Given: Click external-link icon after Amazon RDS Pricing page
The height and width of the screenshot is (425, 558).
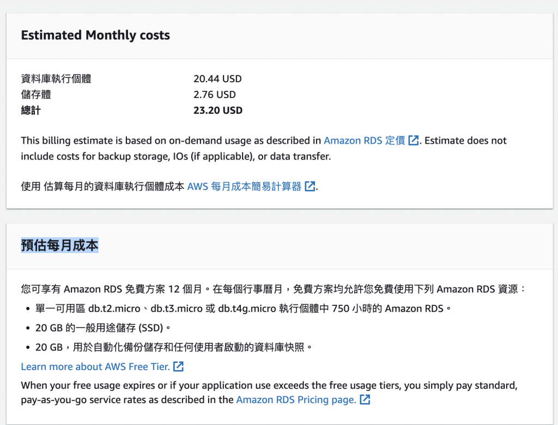Looking at the screenshot, I should 365,399.
